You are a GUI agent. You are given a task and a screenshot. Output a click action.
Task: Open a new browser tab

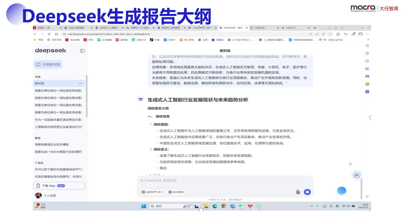pos(315,28)
